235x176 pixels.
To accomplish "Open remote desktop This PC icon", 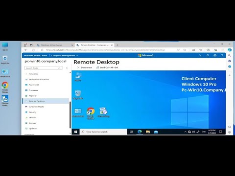I will 78,77.
